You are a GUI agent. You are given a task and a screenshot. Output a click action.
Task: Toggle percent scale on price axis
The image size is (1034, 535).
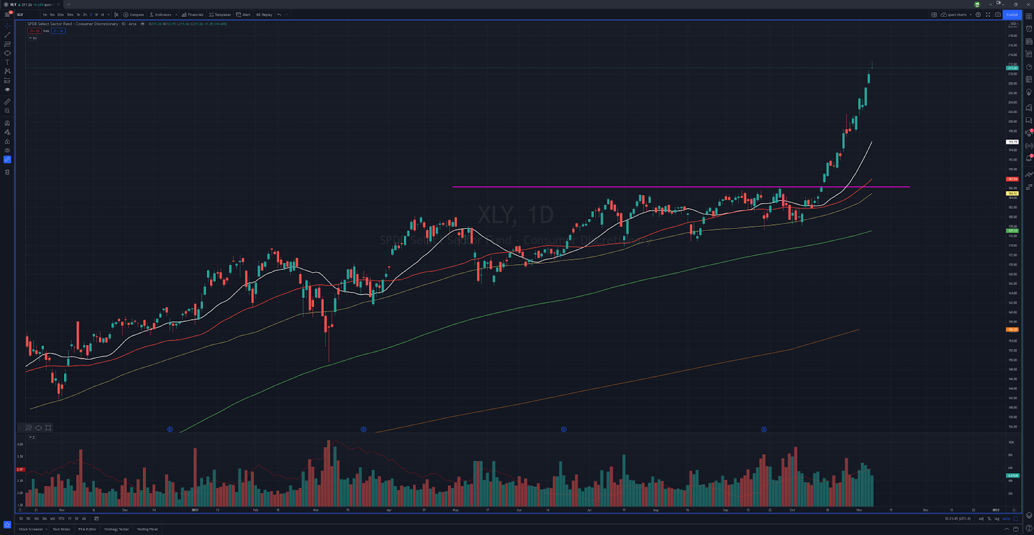[989, 518]
